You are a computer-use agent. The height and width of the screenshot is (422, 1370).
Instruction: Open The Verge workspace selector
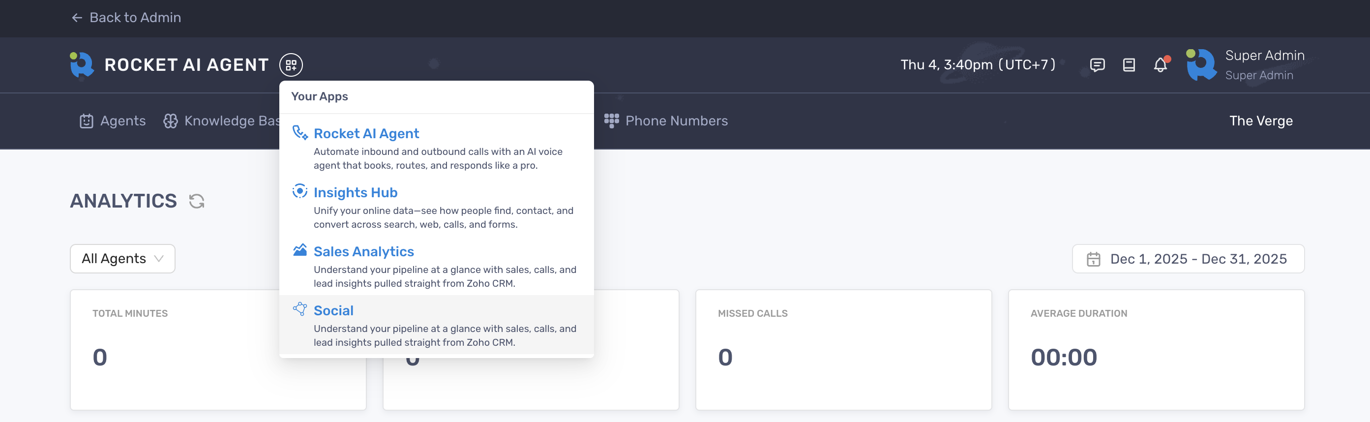click(x=1260, y=121)
